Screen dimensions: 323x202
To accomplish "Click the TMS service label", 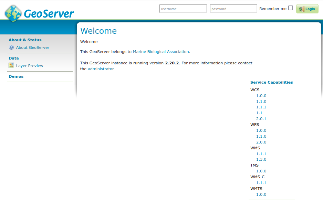I will pos(254,165).
